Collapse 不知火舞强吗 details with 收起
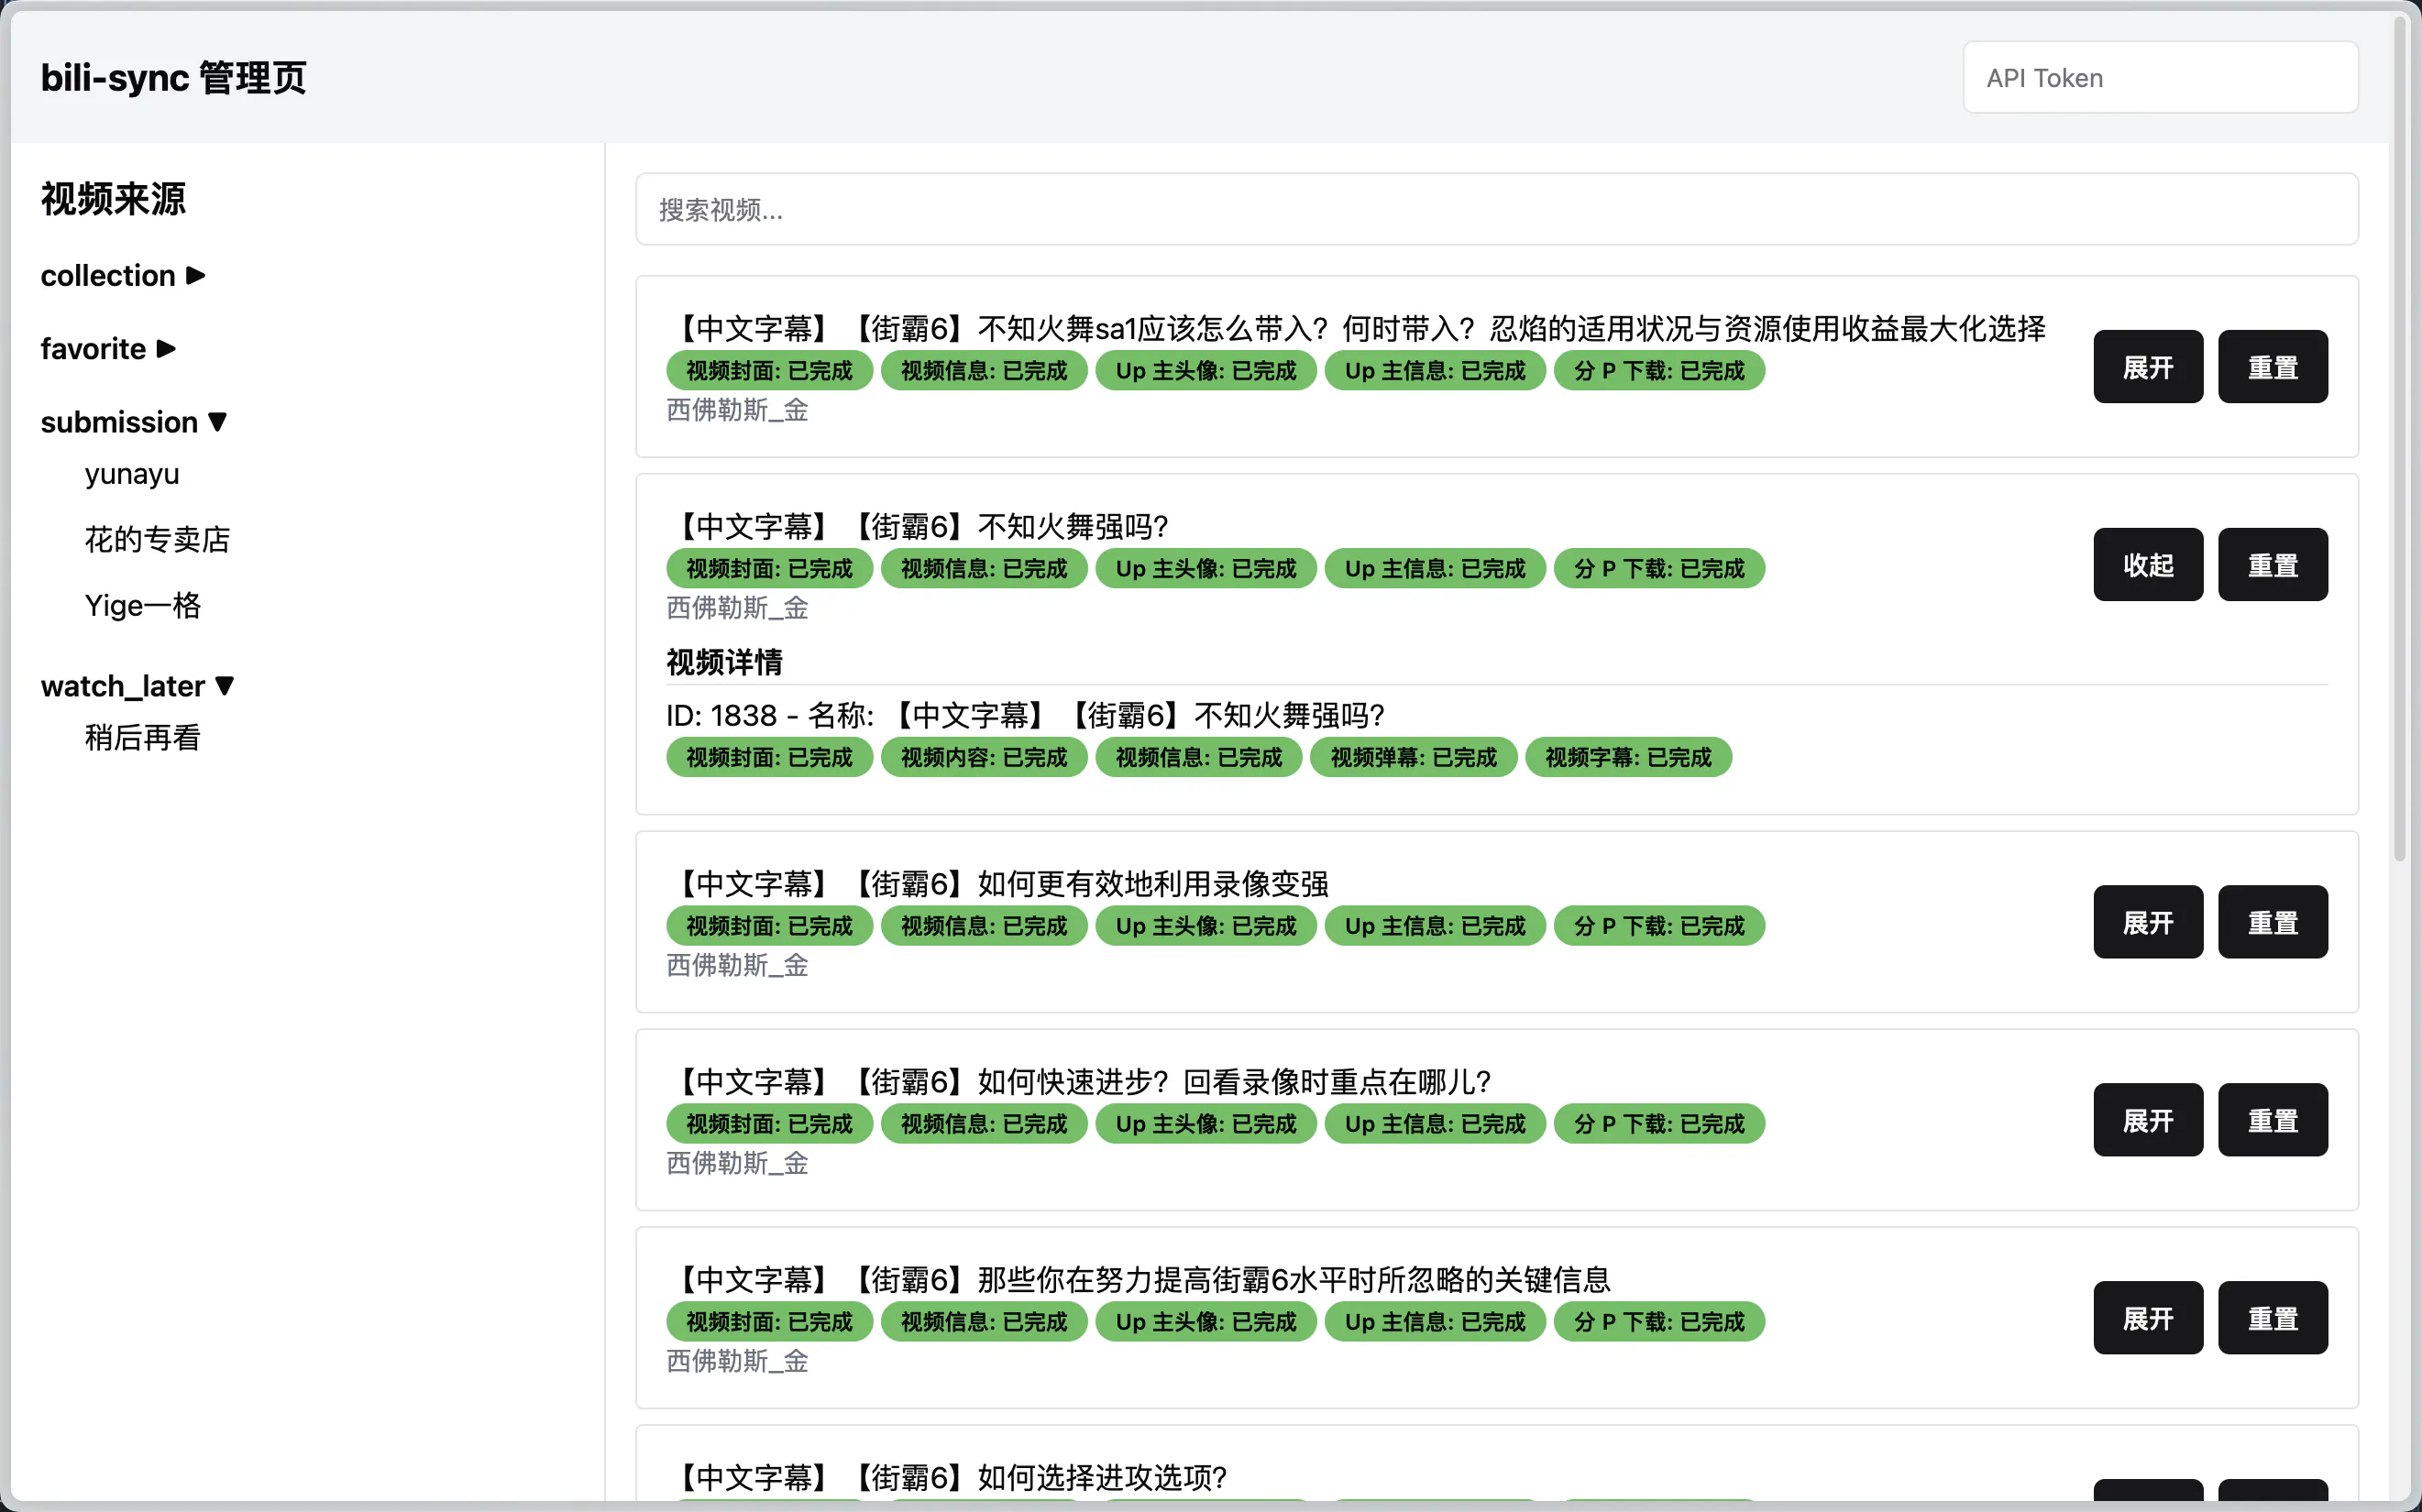The width and height of the screenshot is (2422, 1512). tap(2147, 565)
